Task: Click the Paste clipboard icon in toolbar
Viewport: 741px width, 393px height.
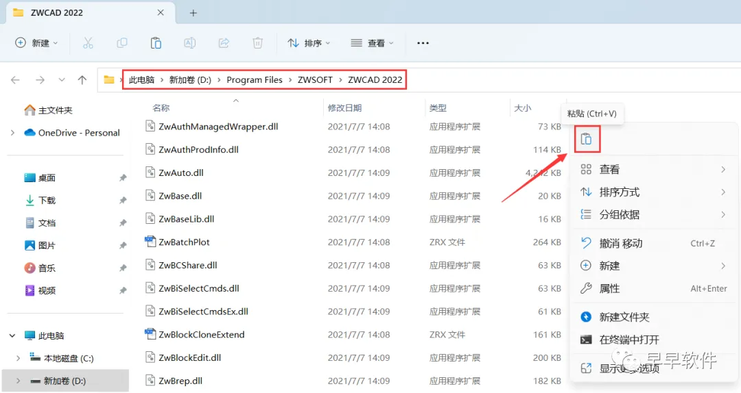Action: pos(156,43)
